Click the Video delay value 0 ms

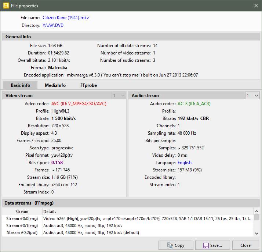click(182, 155)
